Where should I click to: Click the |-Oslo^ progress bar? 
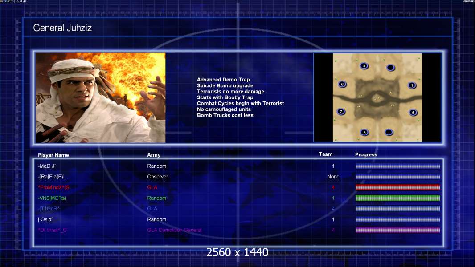tap(397, 219)
